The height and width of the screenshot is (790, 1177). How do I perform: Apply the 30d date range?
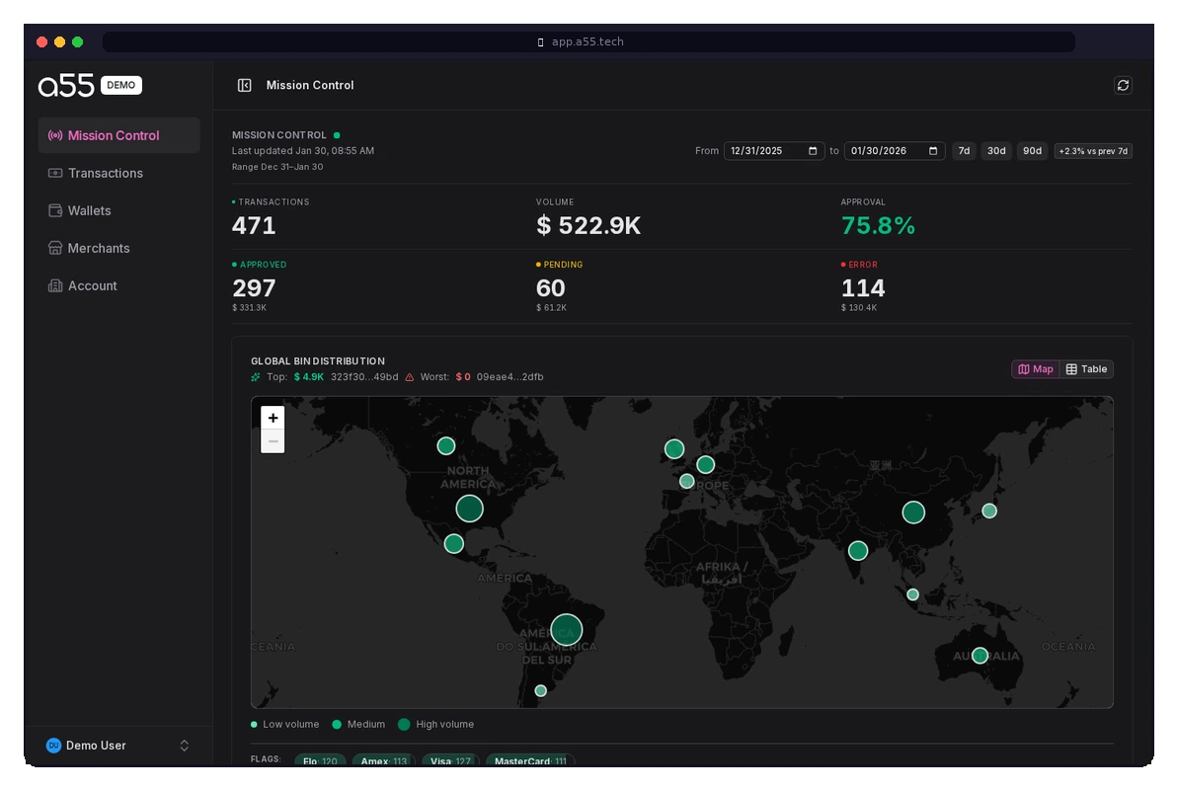[996, 151]
